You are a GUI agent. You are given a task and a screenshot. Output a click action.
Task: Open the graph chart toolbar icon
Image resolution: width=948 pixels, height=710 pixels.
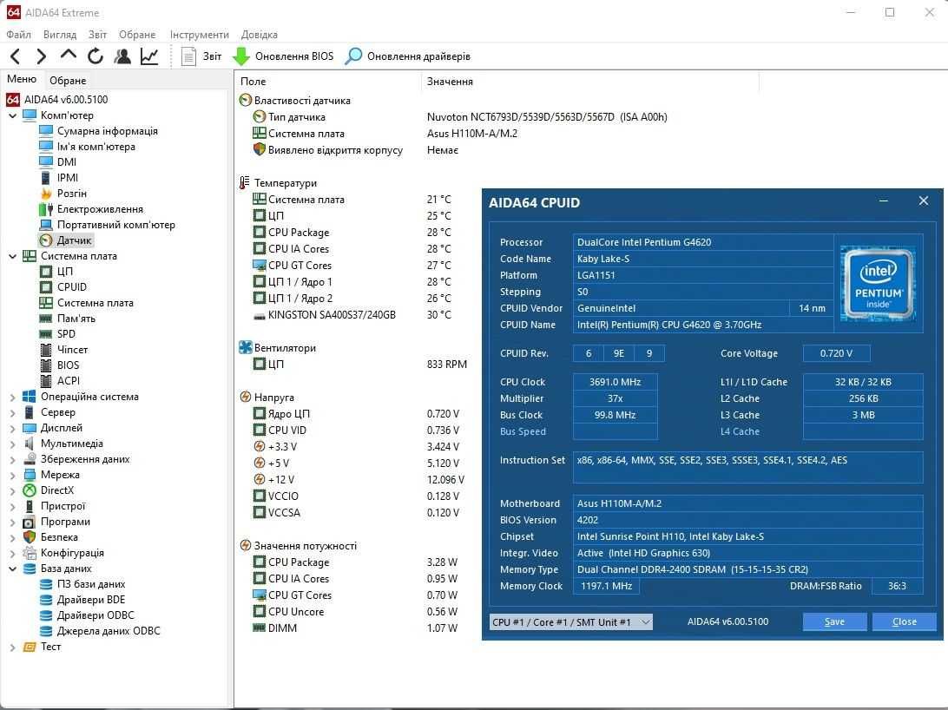[x=149, y=56]
